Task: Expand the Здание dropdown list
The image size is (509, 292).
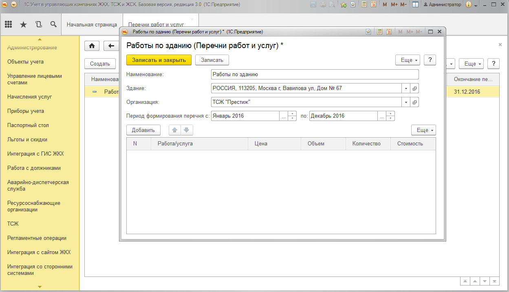Action: 406,88
